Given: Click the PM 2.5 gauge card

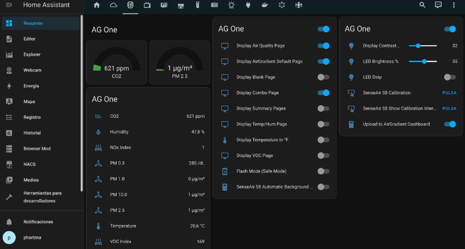Looking at the screenshot, I should 180,62.
